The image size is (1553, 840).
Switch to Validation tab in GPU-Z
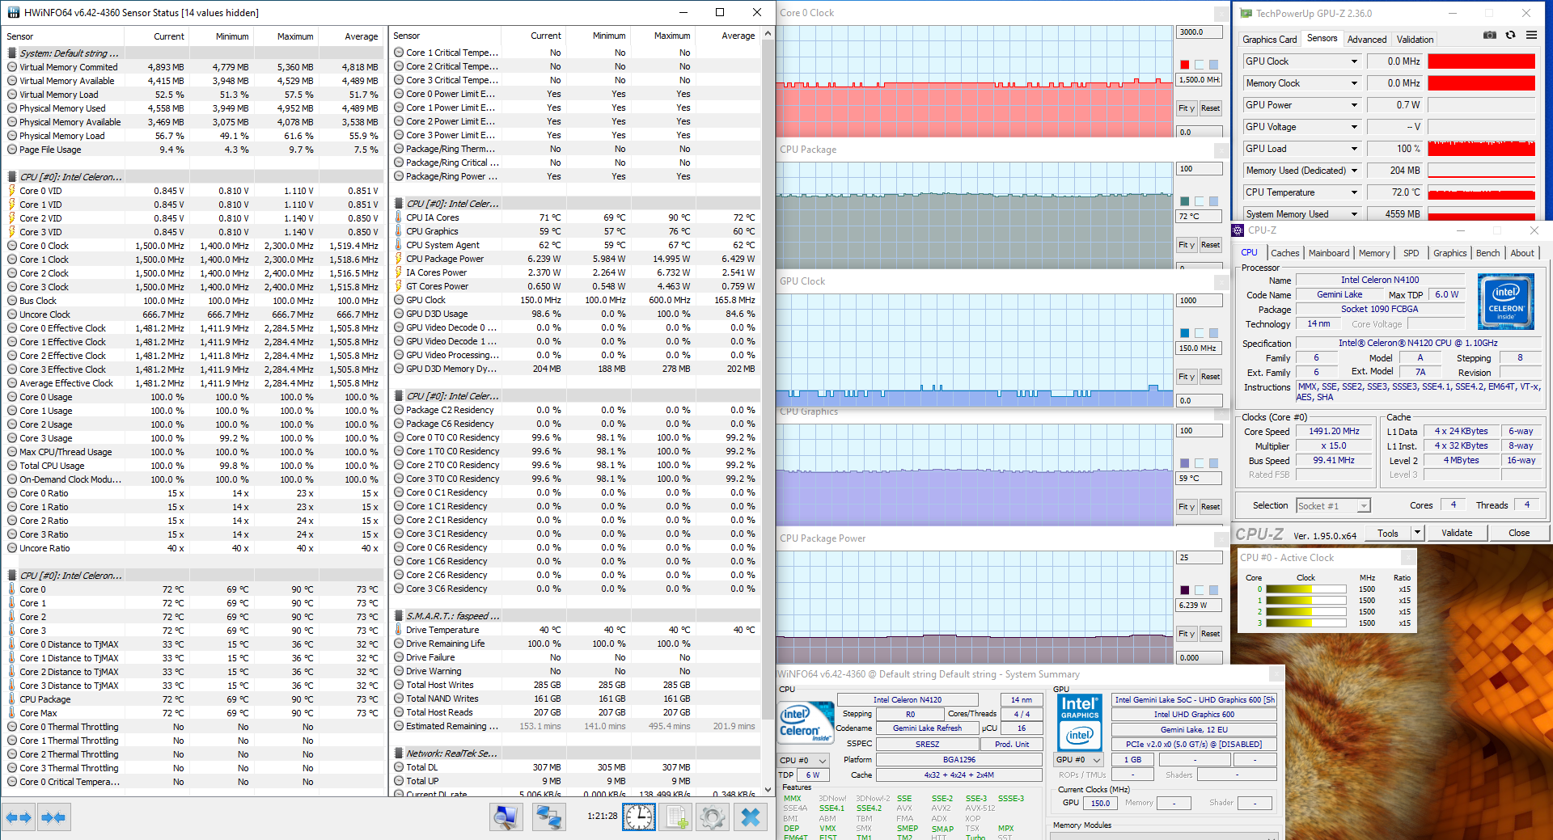[x=1415, y=40]
